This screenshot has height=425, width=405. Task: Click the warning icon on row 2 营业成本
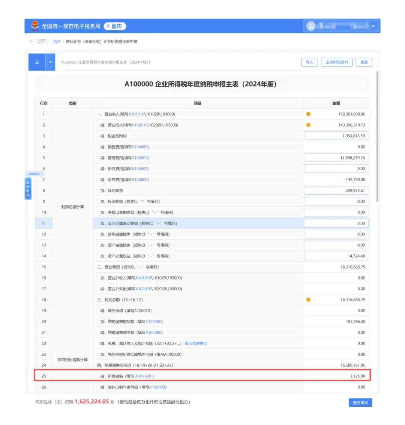click(308, 125)
